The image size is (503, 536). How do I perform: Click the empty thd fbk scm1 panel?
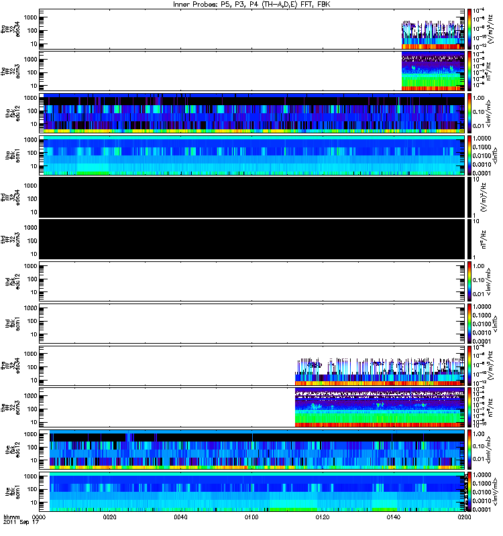point(252,324)
